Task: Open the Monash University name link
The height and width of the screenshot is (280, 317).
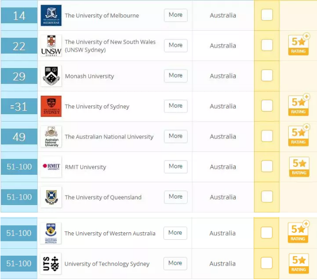Action: (x=89, y=76)
